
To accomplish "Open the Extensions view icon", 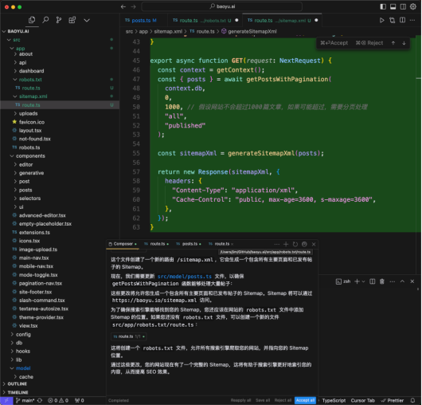I will [72, 20].
